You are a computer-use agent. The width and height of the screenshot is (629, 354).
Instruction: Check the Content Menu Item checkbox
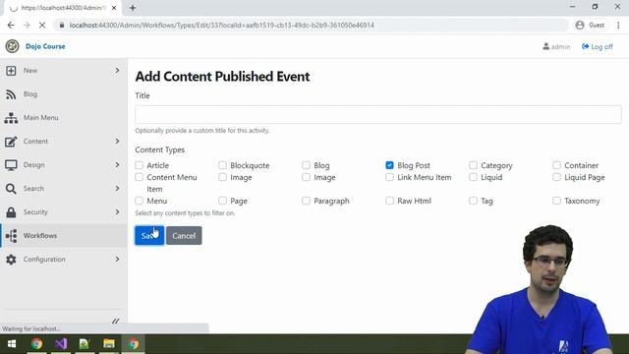(x=140, y=177)
